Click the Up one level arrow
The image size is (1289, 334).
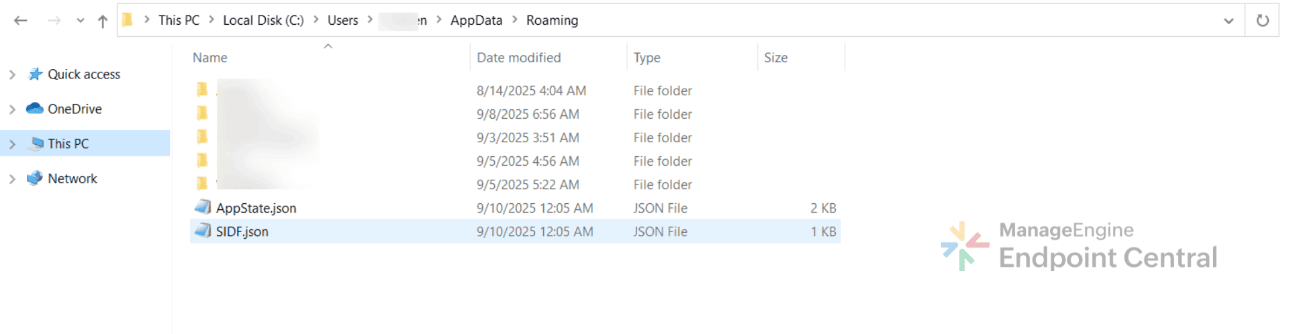[x=103, y=21]
